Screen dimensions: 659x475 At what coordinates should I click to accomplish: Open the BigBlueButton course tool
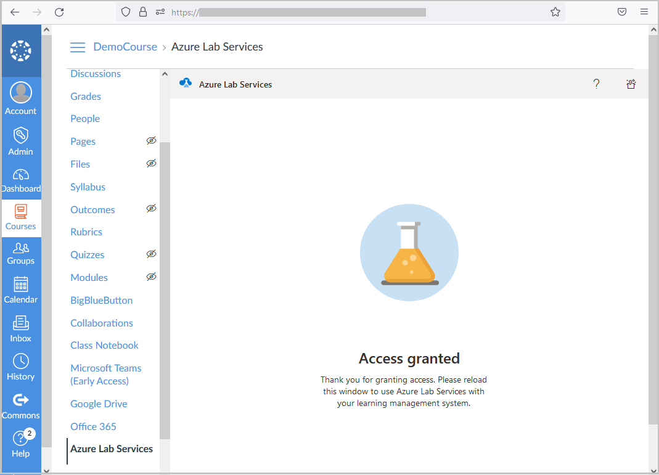tap(101, 300)
